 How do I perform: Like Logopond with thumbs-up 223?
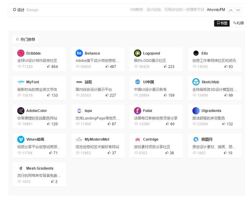(169, 67)
